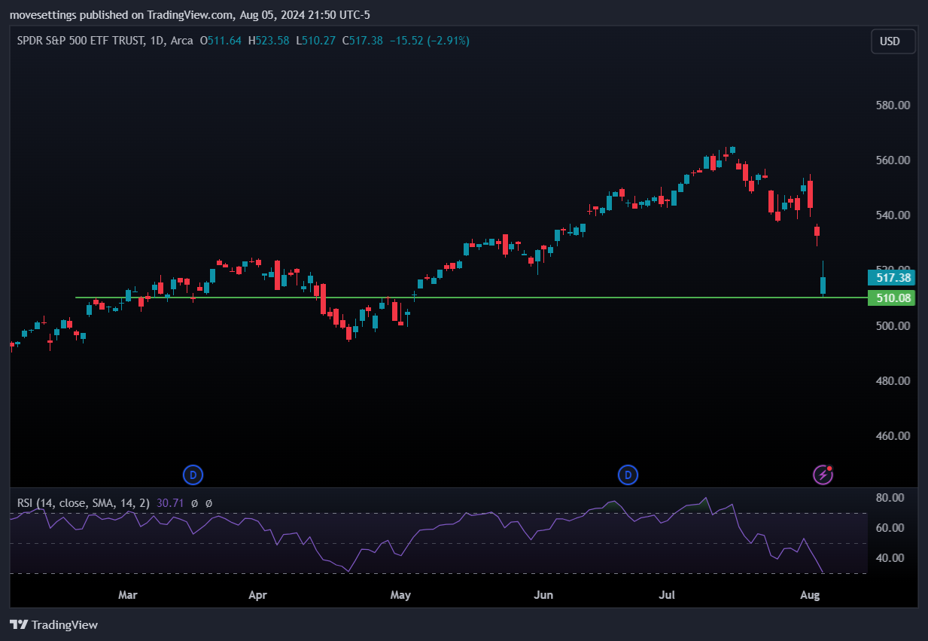This screenshot has height=641, width=928.
Task: Click the 580.00 price axis label
Action: point(894,105)
